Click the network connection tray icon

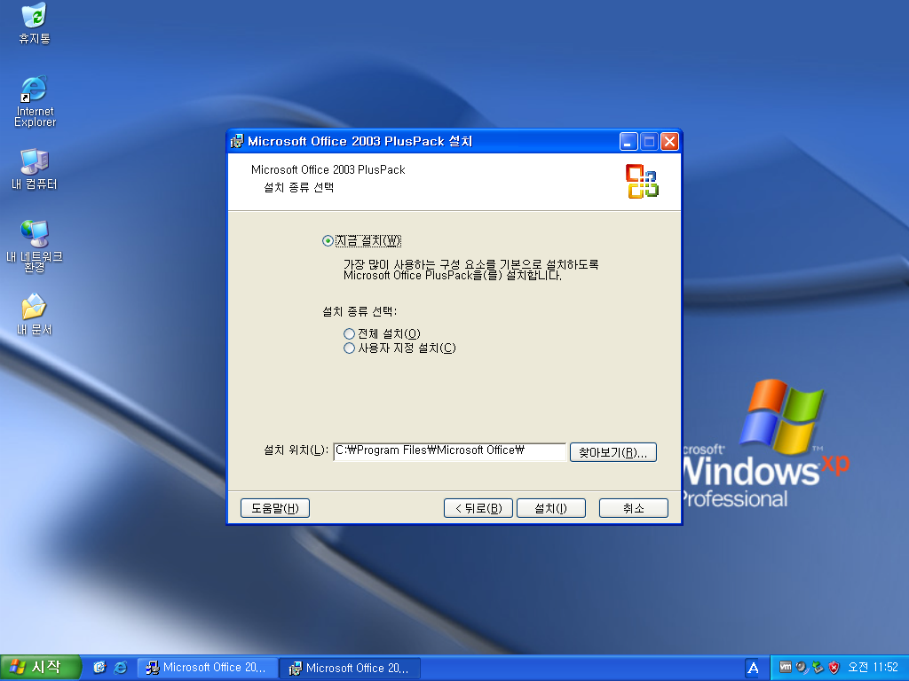818,667
